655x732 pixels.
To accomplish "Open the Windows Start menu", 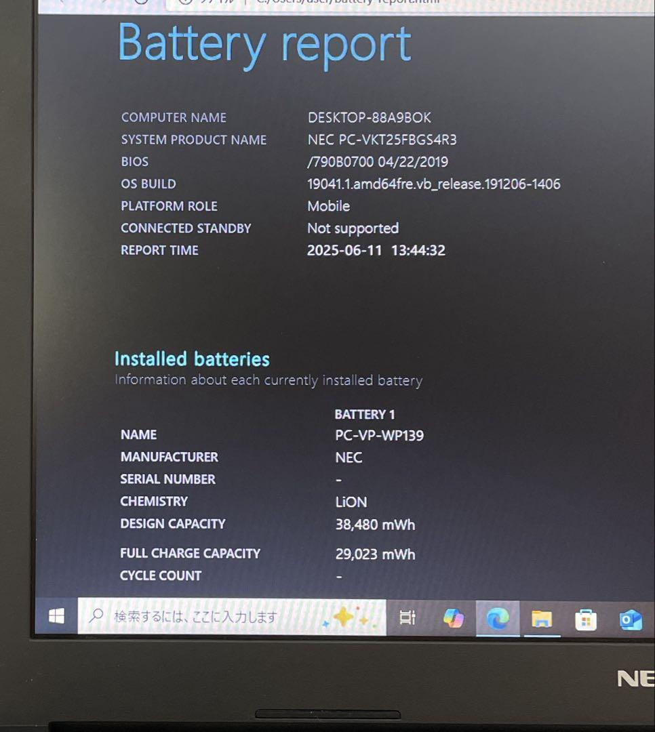I will [x=56, y=617].
